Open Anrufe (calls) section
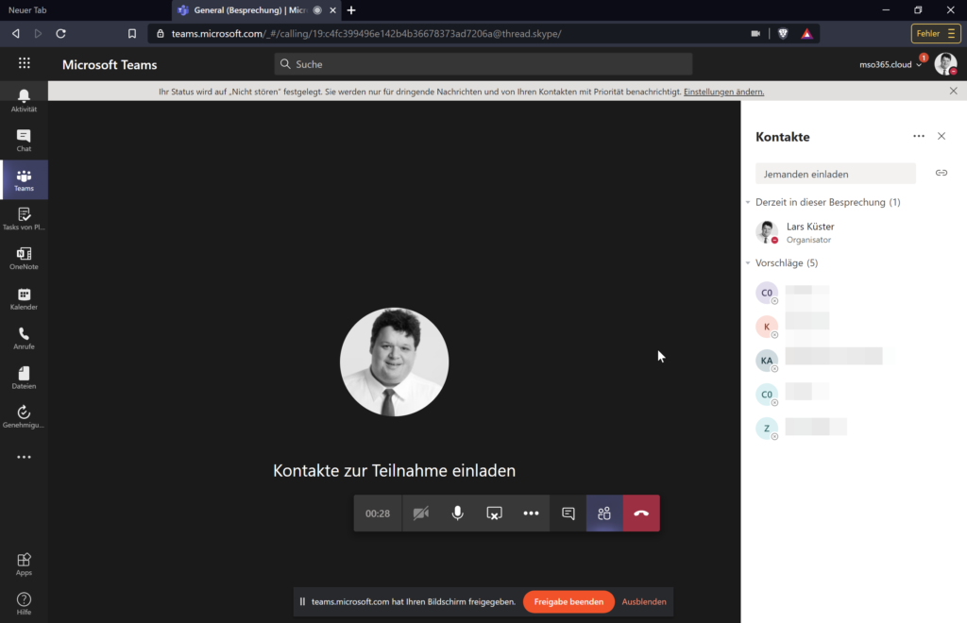Image resolution: width=967 pixels, height=623 pixels. [x=24, y=338]
